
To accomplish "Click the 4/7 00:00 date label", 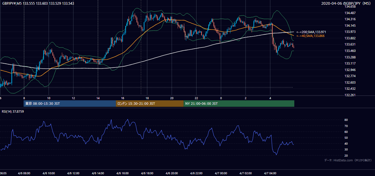I will pyautogui.click(x=221, y=173).
